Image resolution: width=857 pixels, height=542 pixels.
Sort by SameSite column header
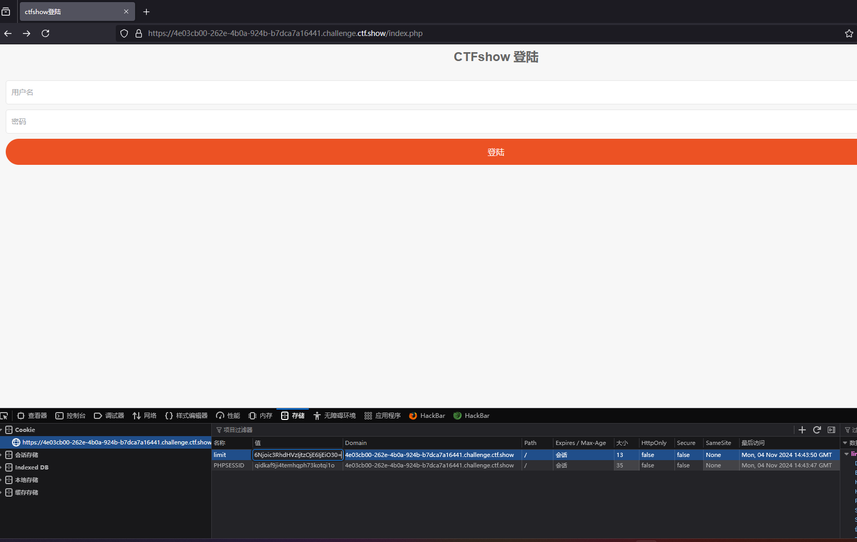(721, 443)
